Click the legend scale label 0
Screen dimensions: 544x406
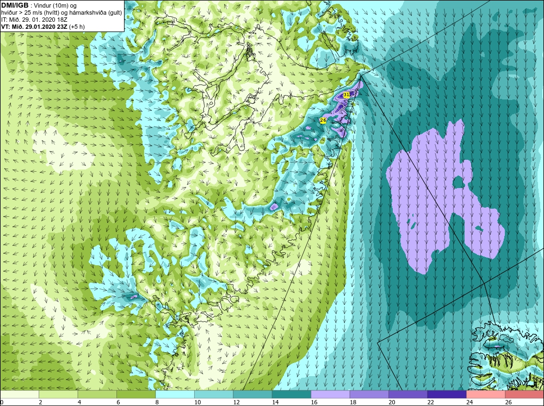pyautogui.click(x=2, y=403)
